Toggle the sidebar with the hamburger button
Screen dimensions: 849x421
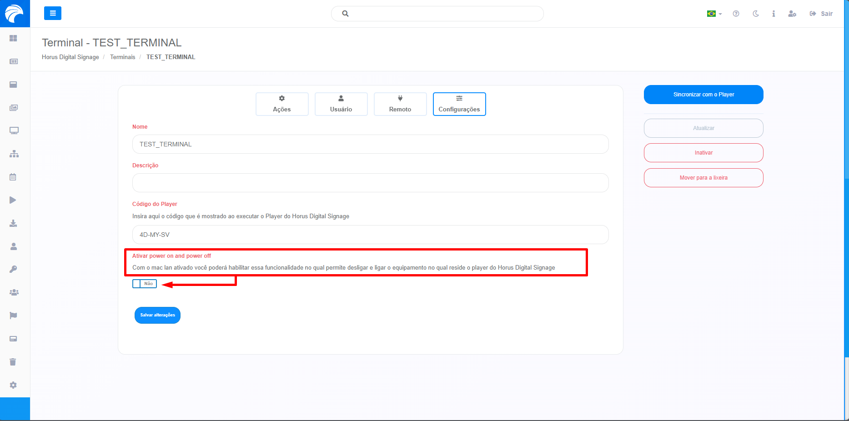point(53,13)
